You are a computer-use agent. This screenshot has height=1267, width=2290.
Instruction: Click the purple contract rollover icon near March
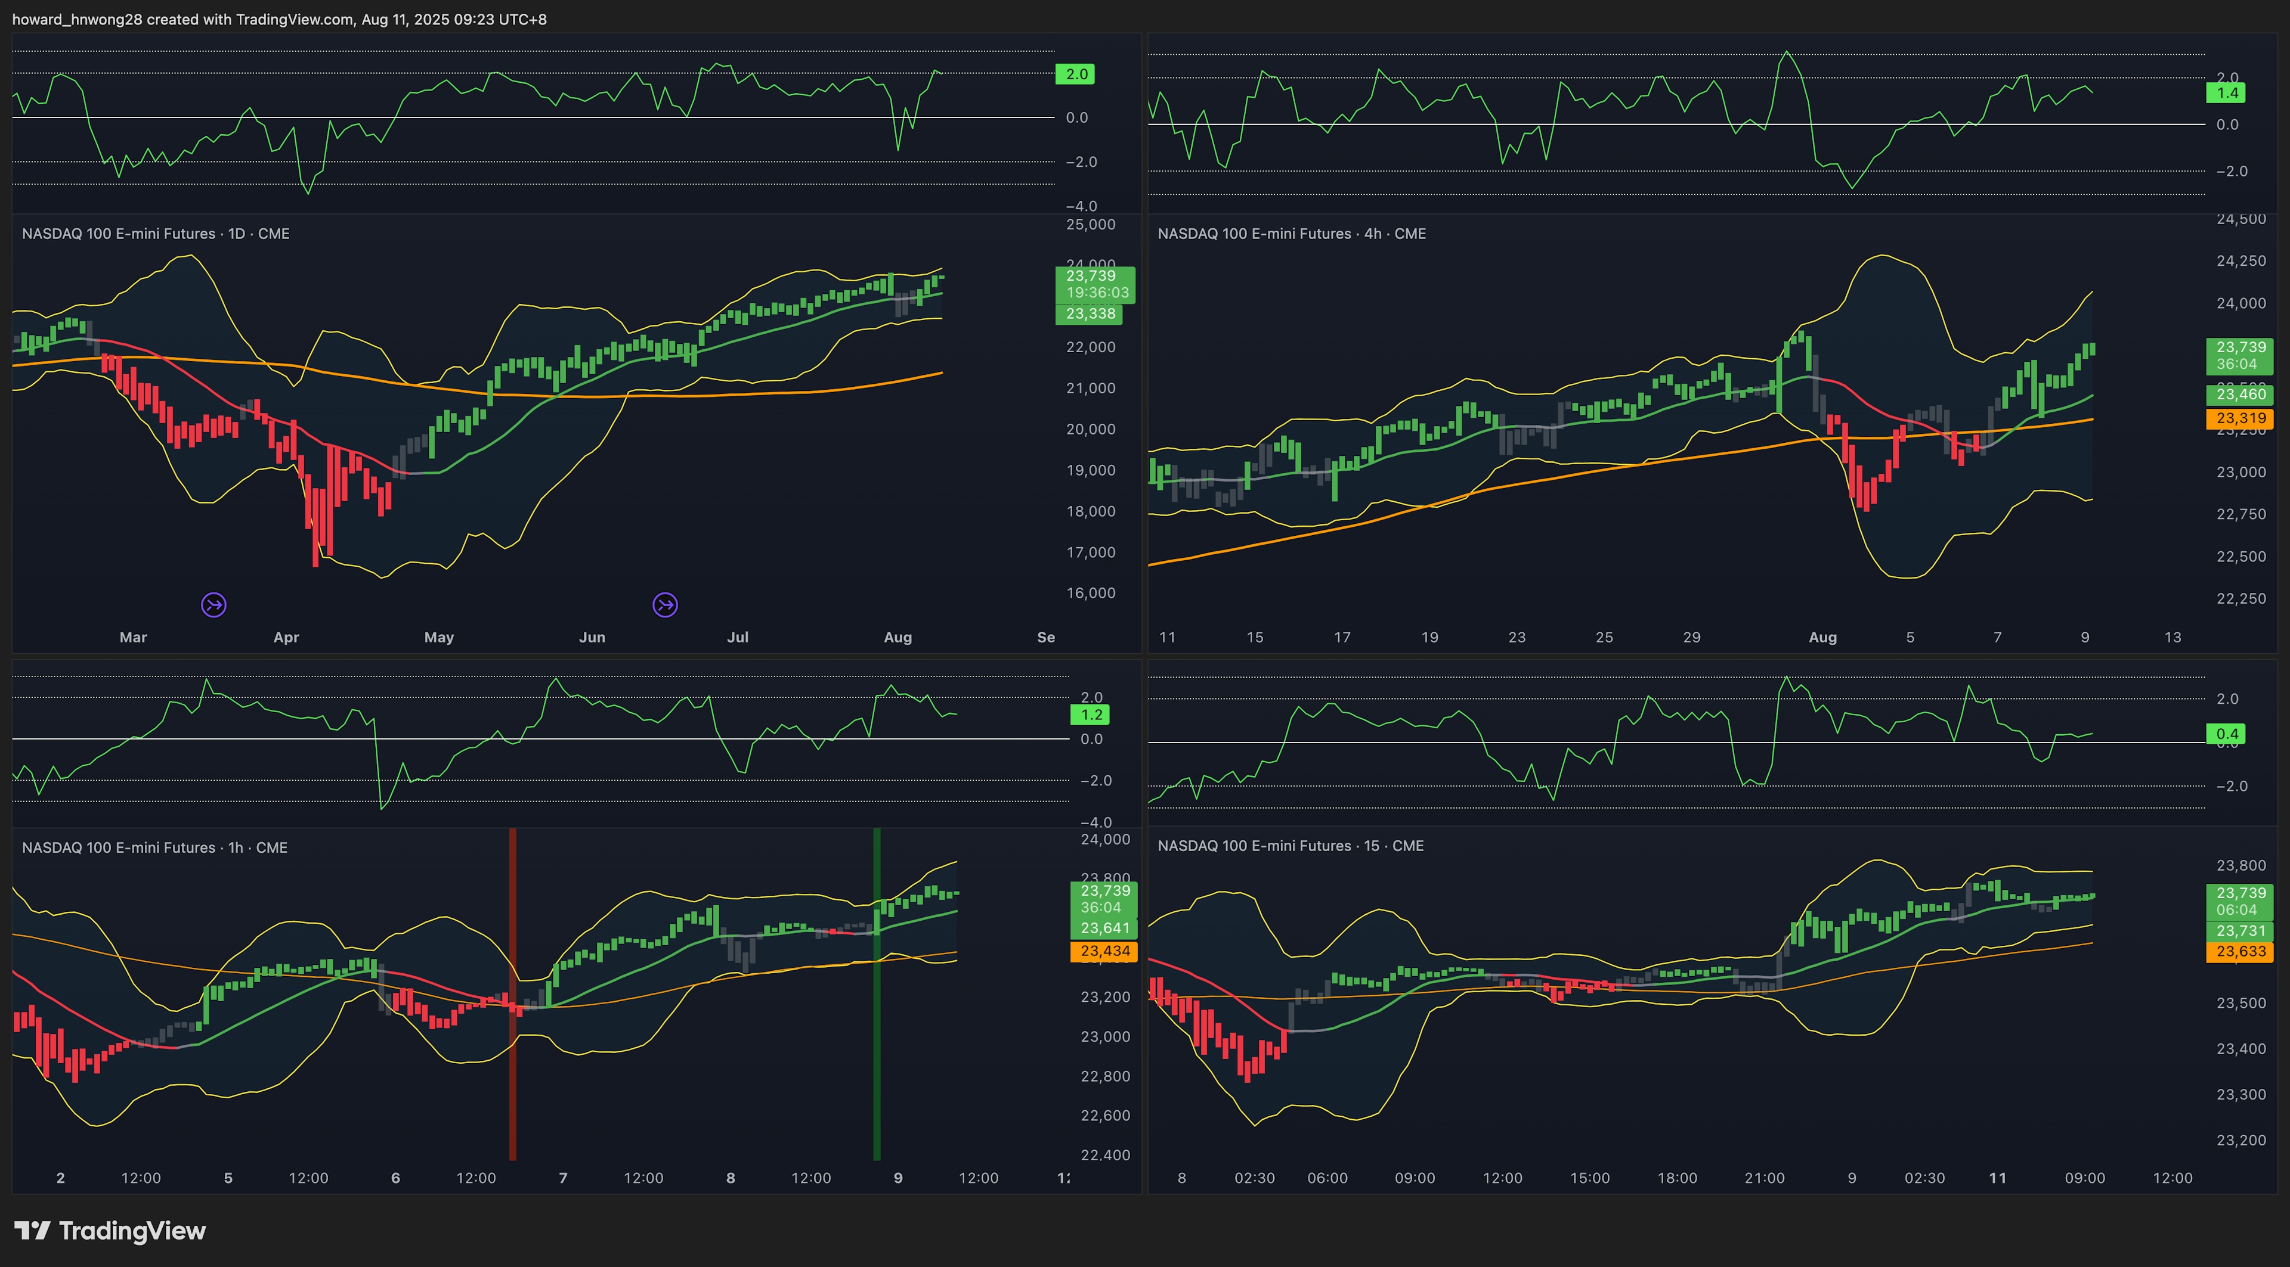pos(213,605)
